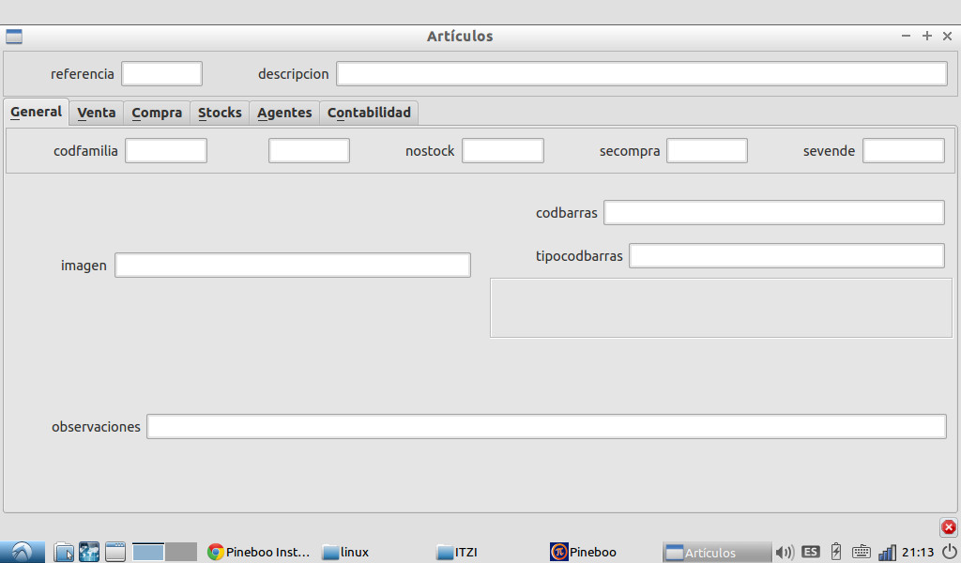
Task: Focus the codbarras input
Action: pos(774,213)
